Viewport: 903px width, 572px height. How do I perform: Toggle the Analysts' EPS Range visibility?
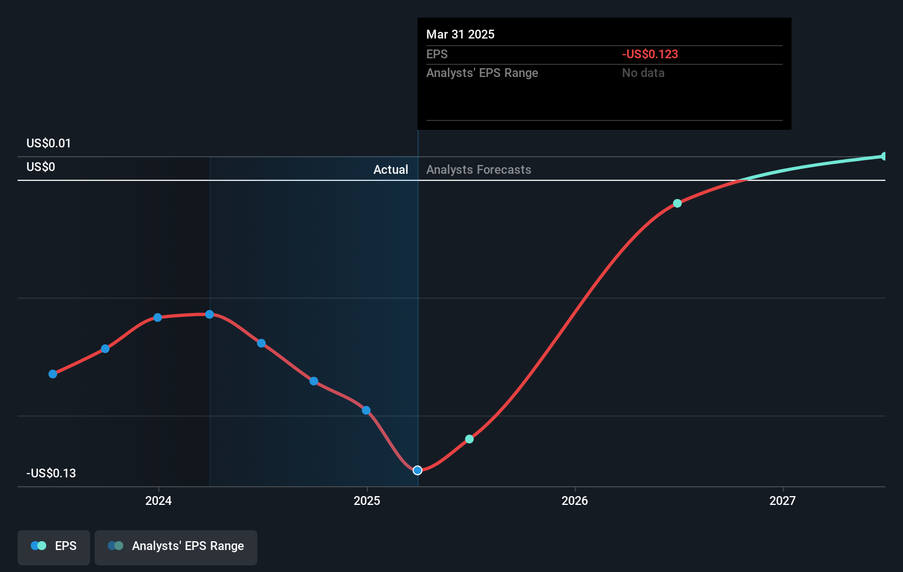pos(176,547)
